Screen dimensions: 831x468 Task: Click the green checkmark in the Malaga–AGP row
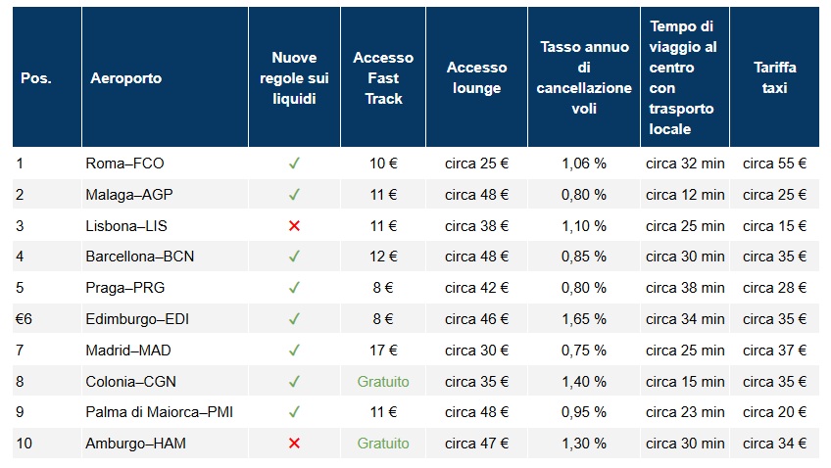(294, 195)
